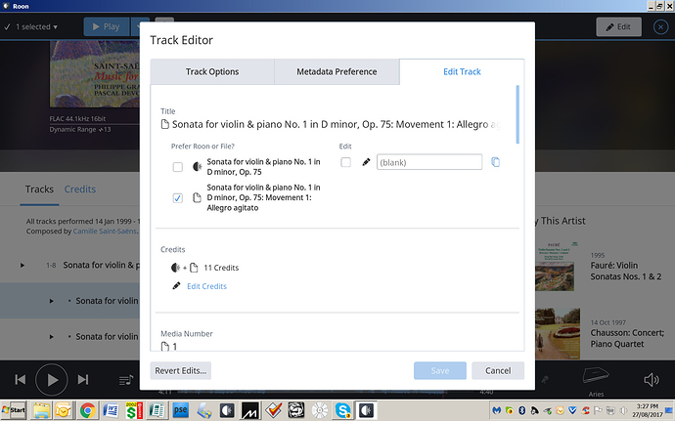675x421 pixels.
Task: Expand the highlighted Sonata for violin track row
Action: (51, 301)
